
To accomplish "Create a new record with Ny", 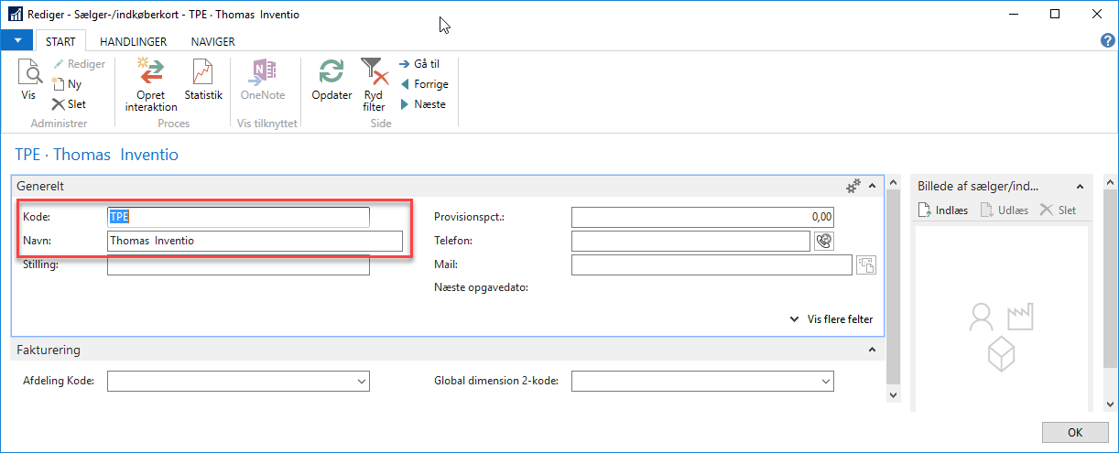I will [x=68, y=84].
